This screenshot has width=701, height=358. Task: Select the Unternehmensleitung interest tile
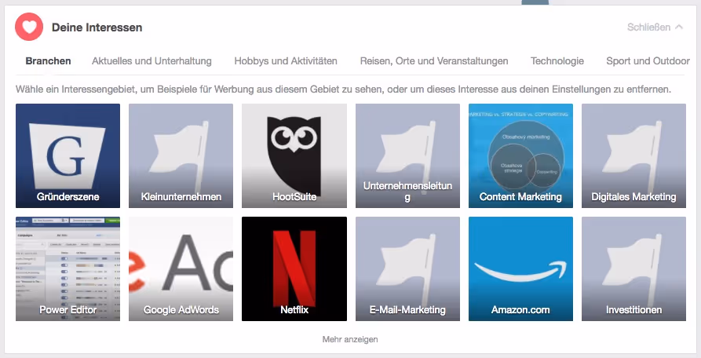click(407, 155)
